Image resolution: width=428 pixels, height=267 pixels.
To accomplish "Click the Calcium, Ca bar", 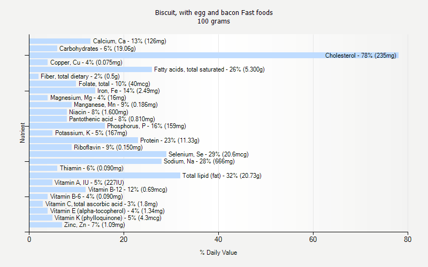I will (60, 41).
